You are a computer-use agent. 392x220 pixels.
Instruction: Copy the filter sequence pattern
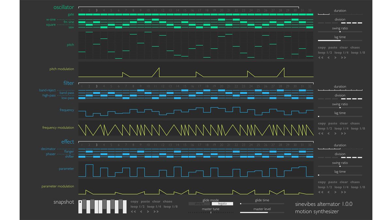[x=322, y=123]
